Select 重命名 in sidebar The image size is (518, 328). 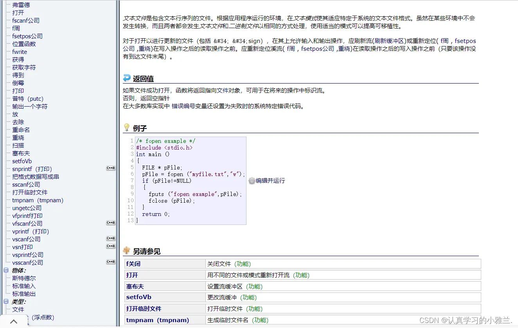(x=21, y=130)
